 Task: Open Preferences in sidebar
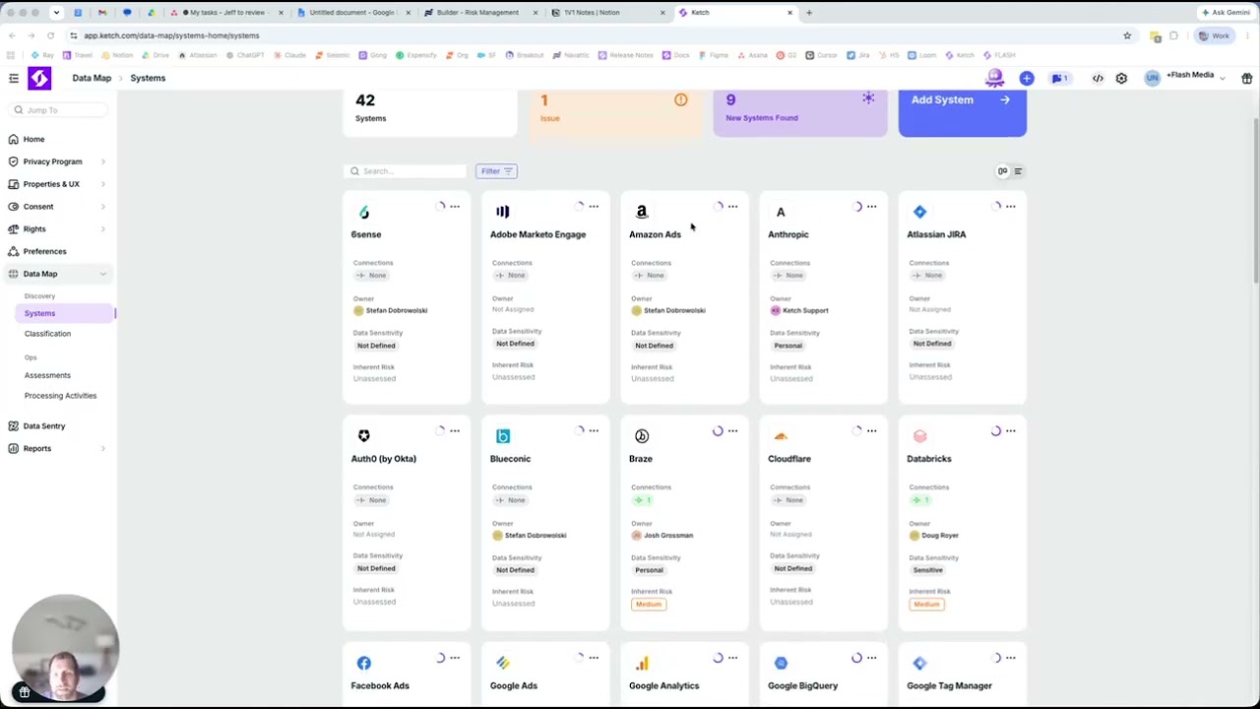44,251
